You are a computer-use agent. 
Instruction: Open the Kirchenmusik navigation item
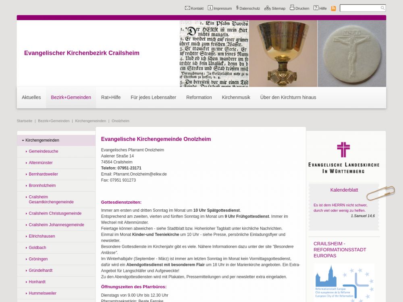236,97
